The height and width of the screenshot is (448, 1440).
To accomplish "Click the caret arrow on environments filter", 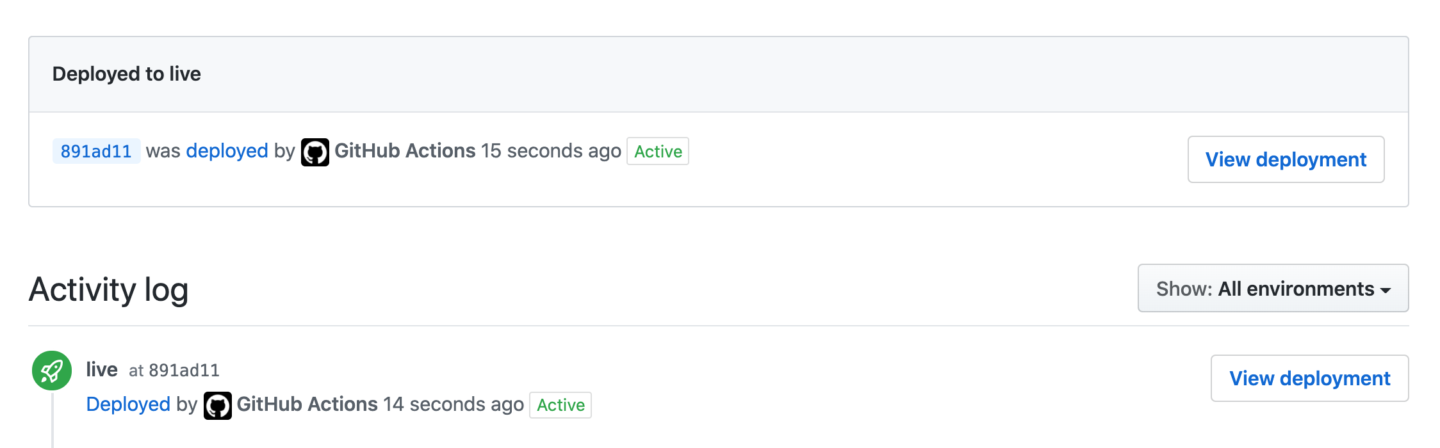I will 1386,291.
